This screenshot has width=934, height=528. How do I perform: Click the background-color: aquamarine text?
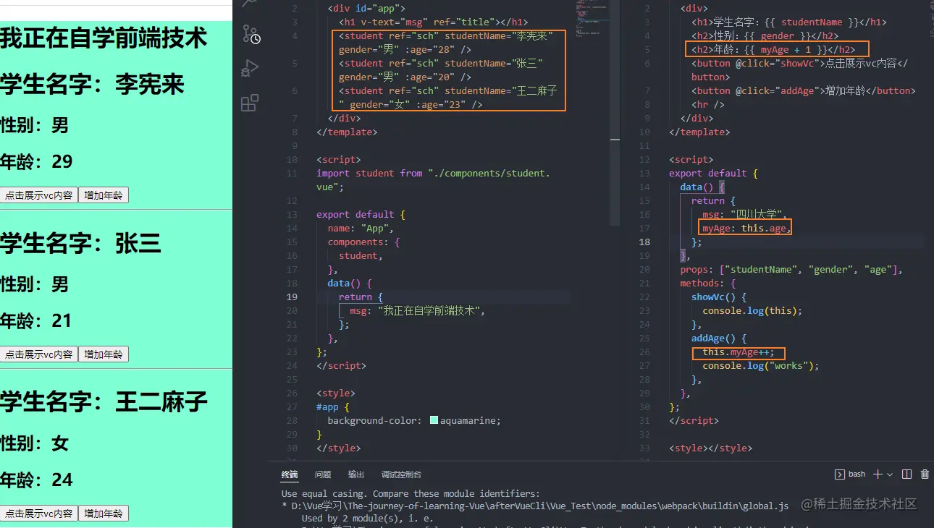pyautogui.click(x=413, y=420)
